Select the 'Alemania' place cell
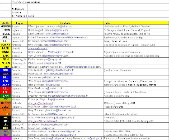The image size is (169, 140). click(x=20, y=52)
